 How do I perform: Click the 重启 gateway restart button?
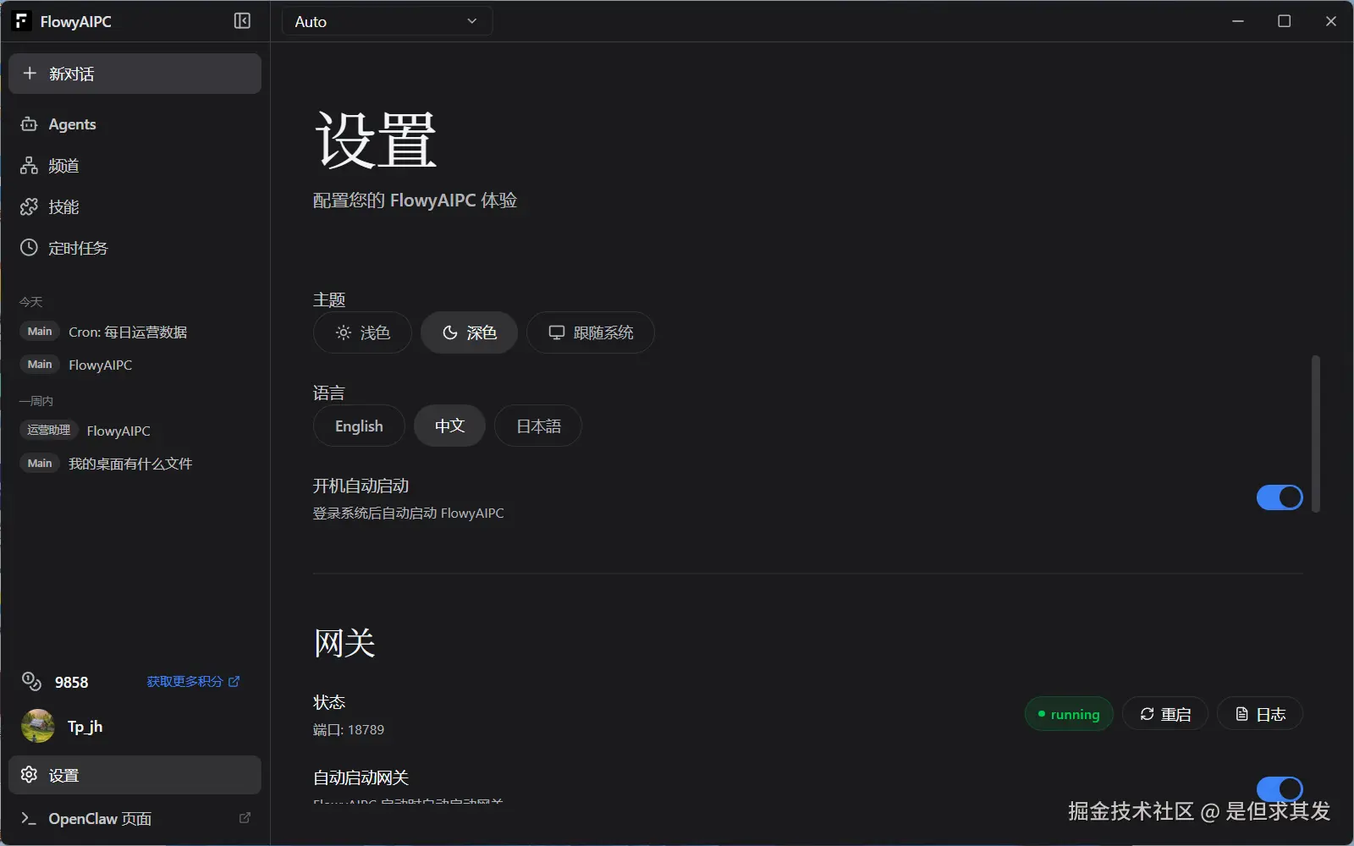[1165, 713]
